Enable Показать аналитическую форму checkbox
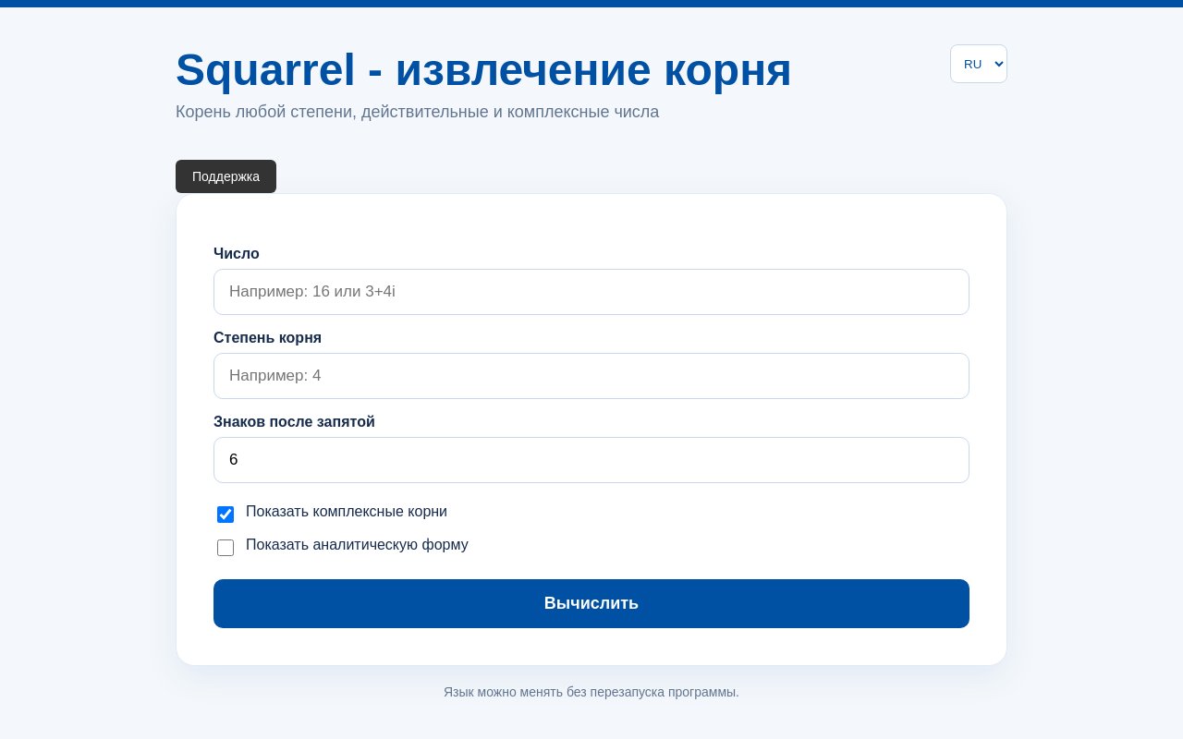Image resolution: width=1183 pixels, height=739 pixels. click(226, 548)
